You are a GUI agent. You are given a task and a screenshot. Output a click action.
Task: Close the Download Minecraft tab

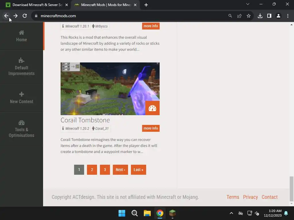(67, 5)
